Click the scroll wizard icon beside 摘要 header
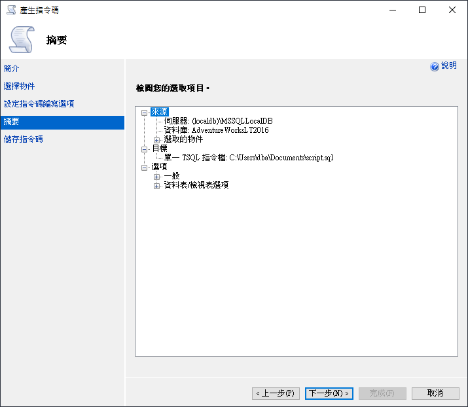Screen dimensions: 468x407 pyautogui.click(x=20, y=40)
